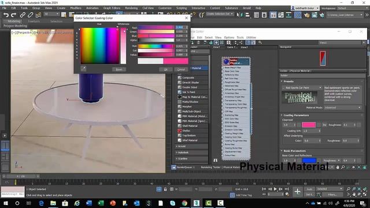Toggle the viewport play animation side button

[5, 136]
